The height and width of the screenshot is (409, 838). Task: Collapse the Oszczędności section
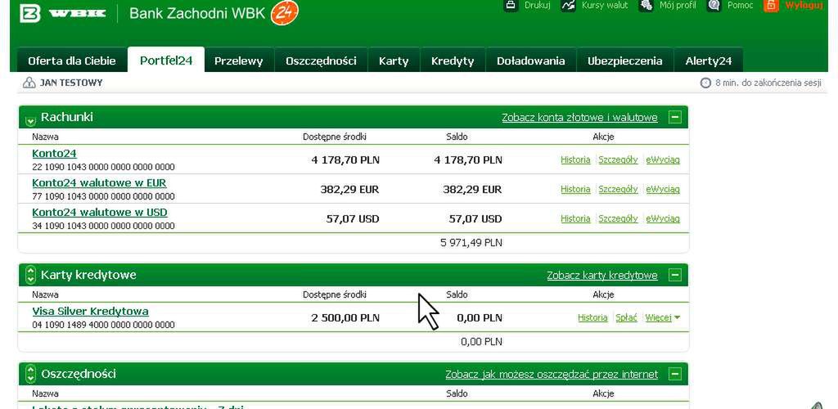(675, 375)
